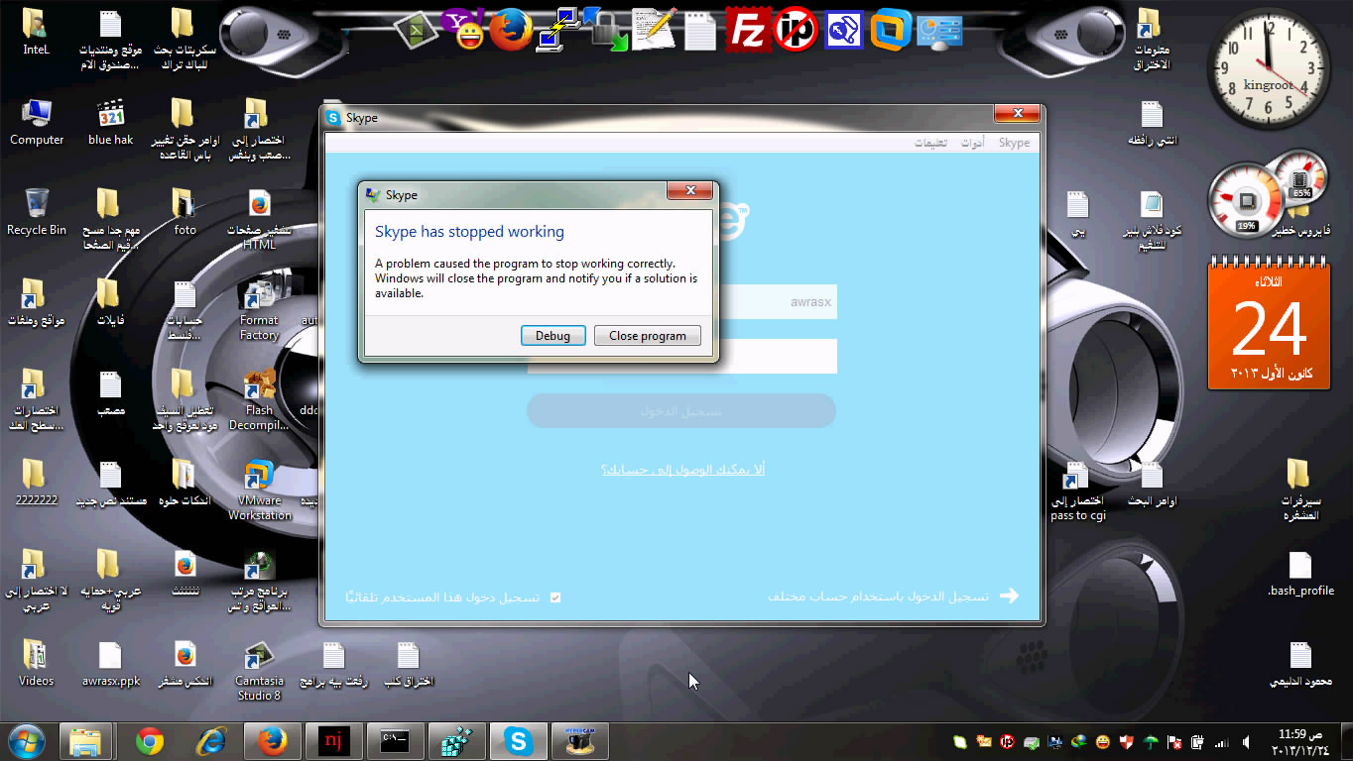
Task: Select the awrasx.ppk file on desktop
Action: (110, 663)
